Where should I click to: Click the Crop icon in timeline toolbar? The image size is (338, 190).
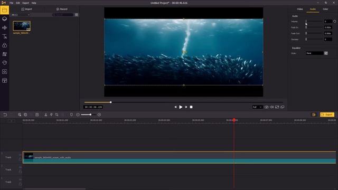pos(57,115)
